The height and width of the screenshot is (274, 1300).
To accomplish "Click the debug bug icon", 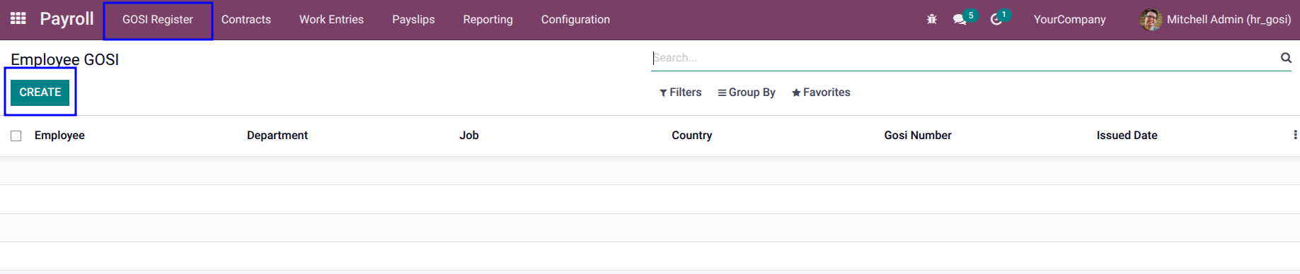I will click(x=931, y=19).
